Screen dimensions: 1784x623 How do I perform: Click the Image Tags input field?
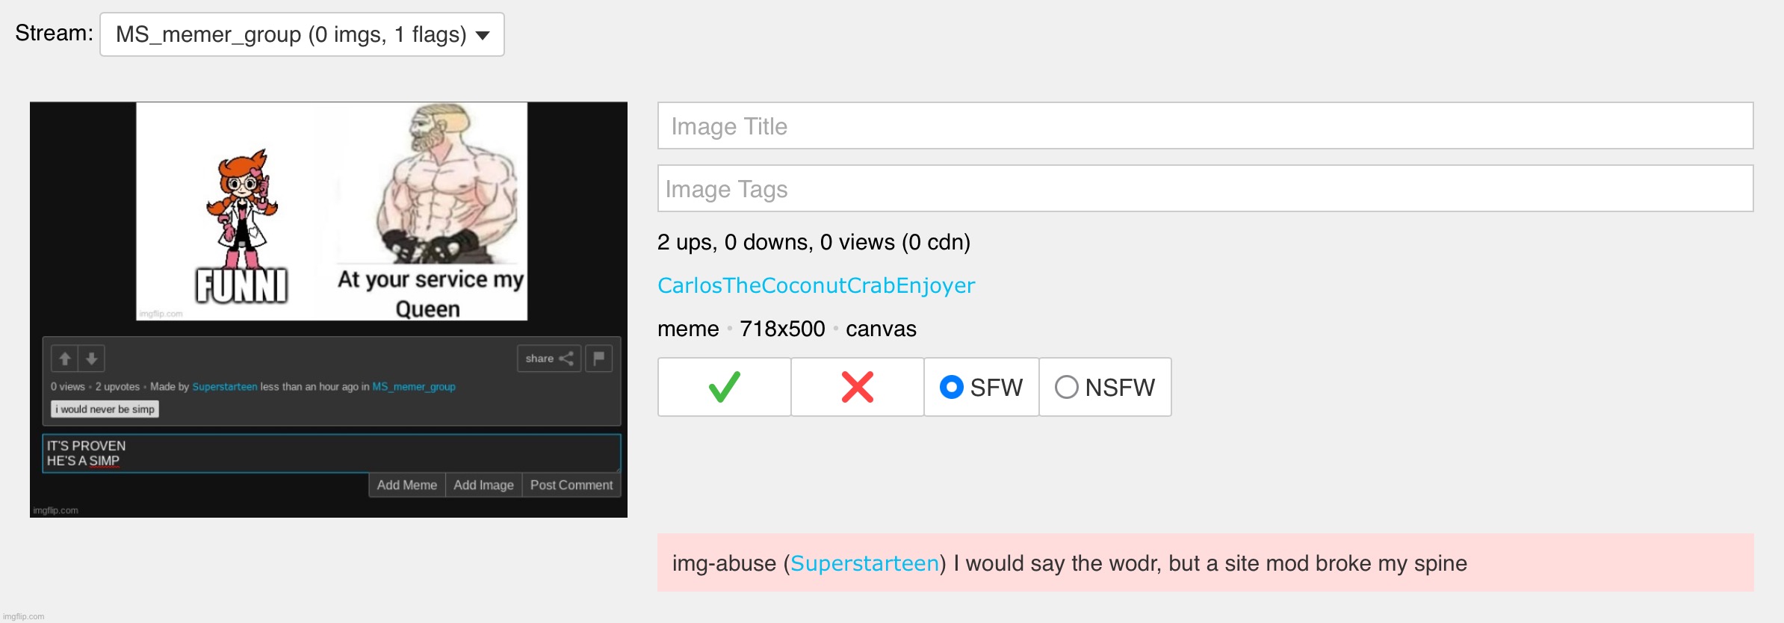click(x=1204, y=189)
